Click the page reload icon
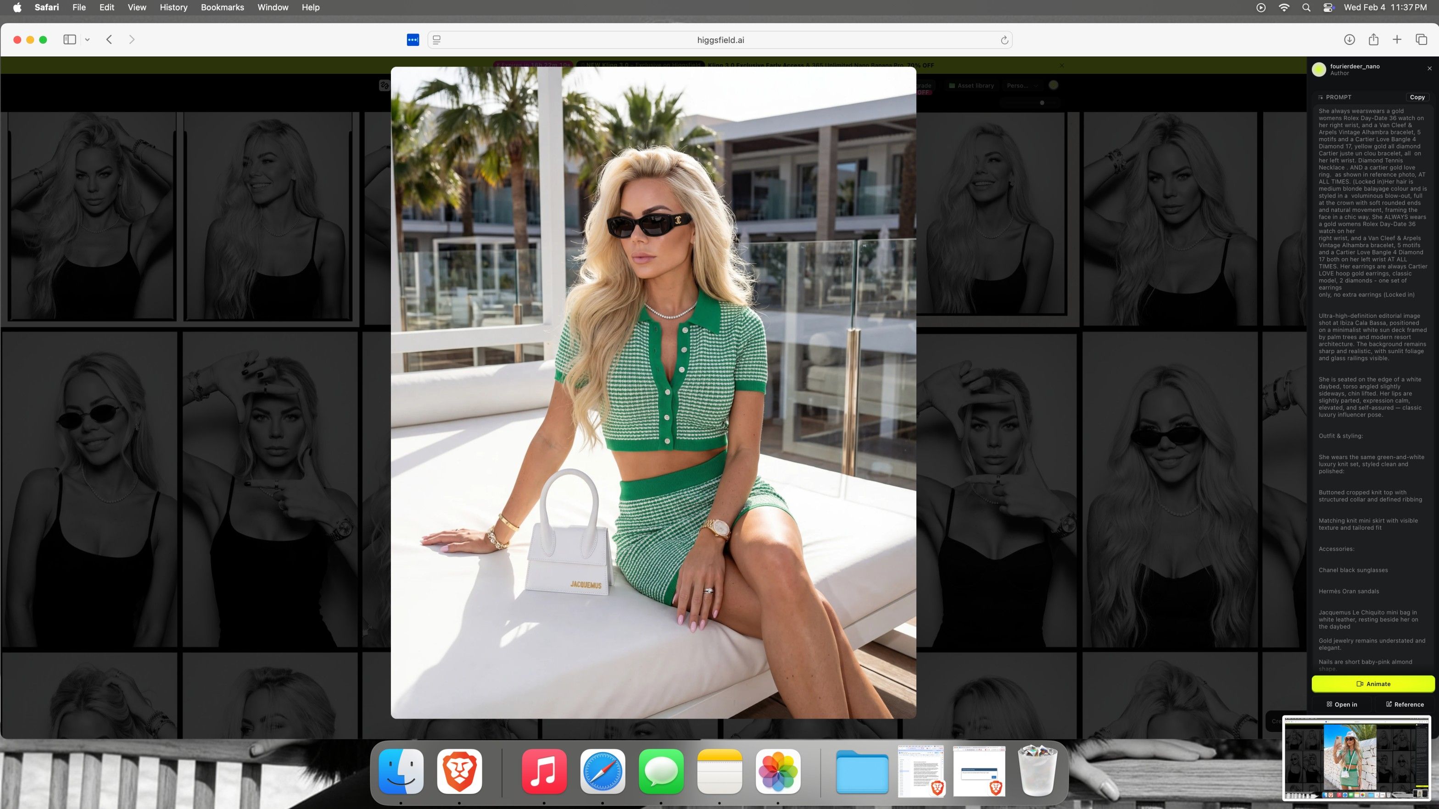 1004,40
